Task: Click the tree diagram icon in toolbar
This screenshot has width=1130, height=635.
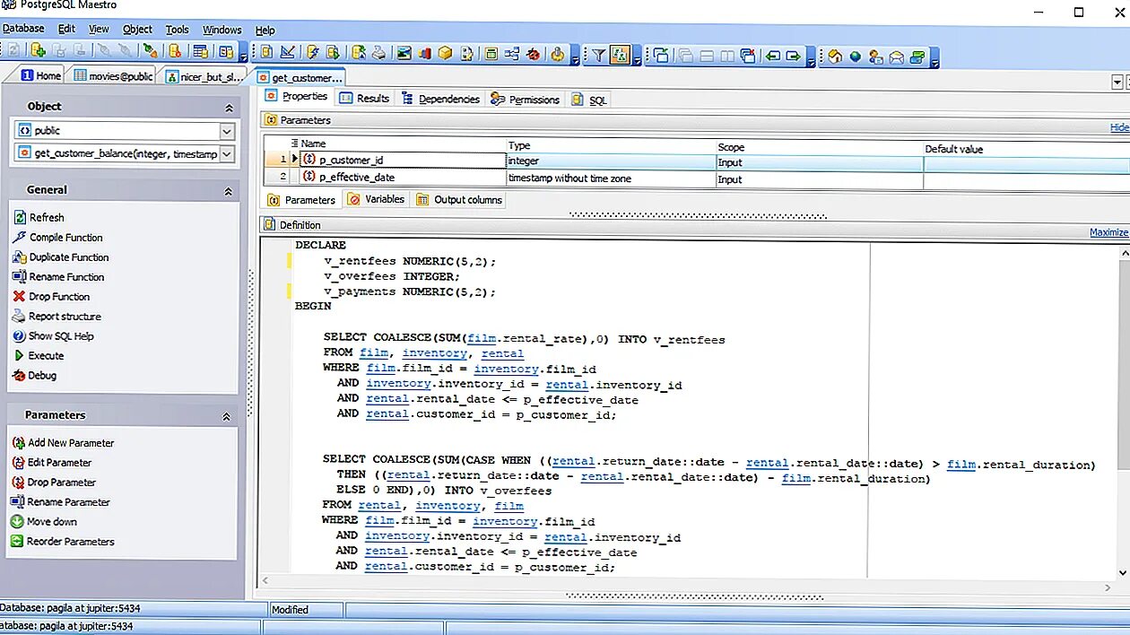Action: click(512, 53)
